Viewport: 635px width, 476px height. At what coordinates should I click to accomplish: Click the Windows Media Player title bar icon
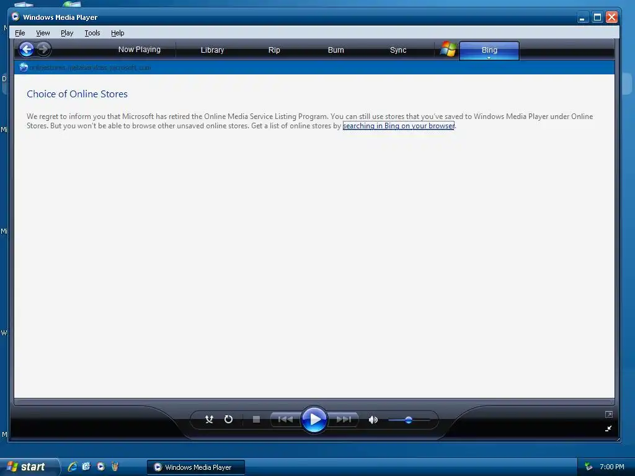[x=16, y=17]
